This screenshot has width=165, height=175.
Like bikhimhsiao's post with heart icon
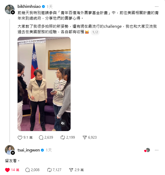click(20, 138)
